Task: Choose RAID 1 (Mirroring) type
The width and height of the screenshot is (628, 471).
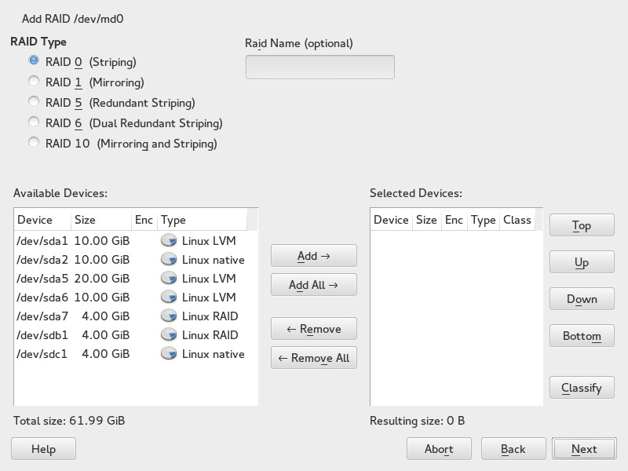Action: [34, 82]
